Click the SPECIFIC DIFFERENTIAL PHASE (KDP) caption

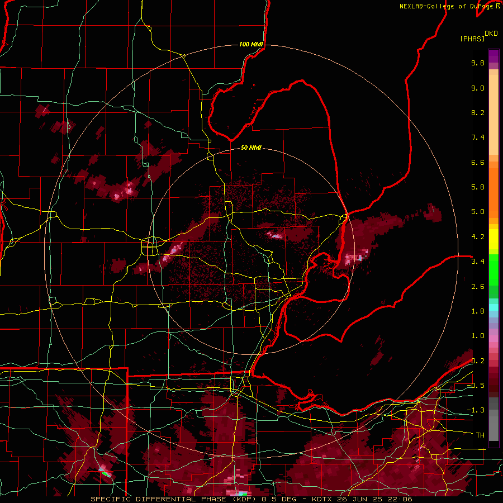[x=174, y=499]
